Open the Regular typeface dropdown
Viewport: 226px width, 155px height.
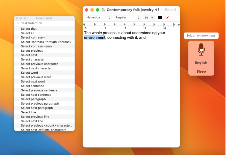[127, 17]
